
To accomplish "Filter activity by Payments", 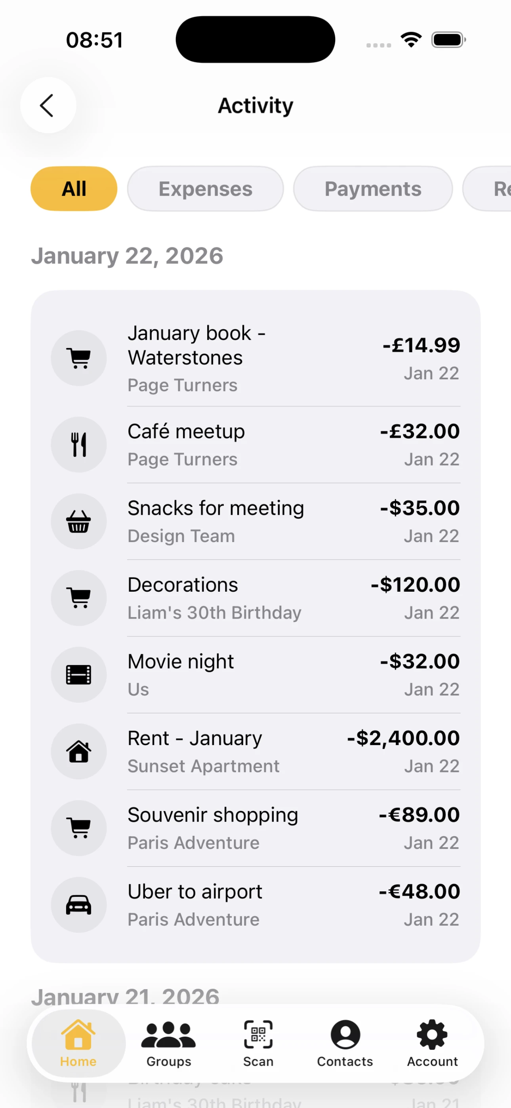I will pyautogui.click(x=372, y=189).
